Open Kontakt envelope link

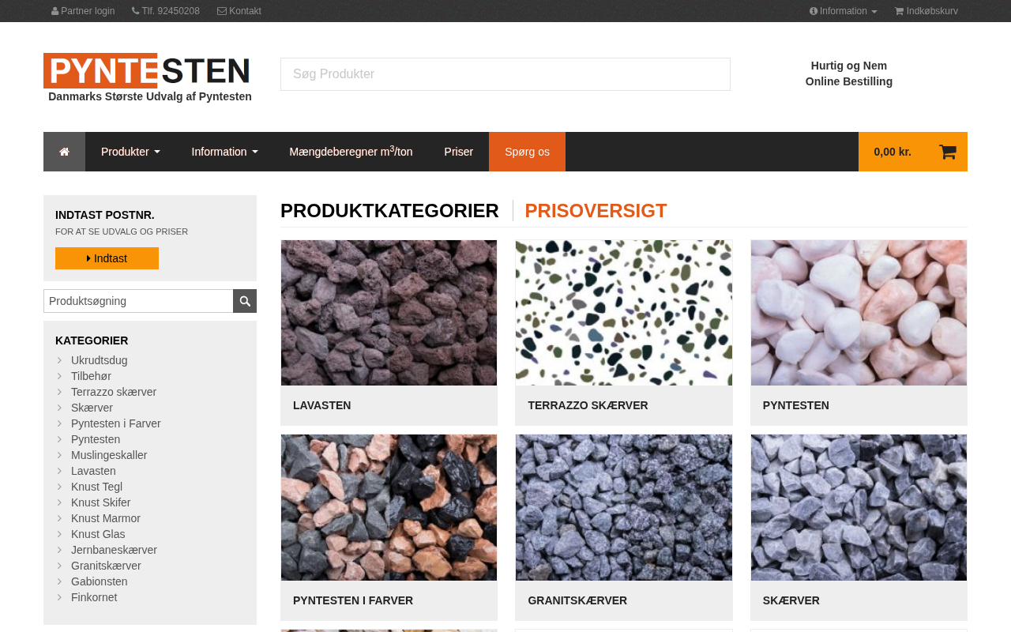point(239,11)
